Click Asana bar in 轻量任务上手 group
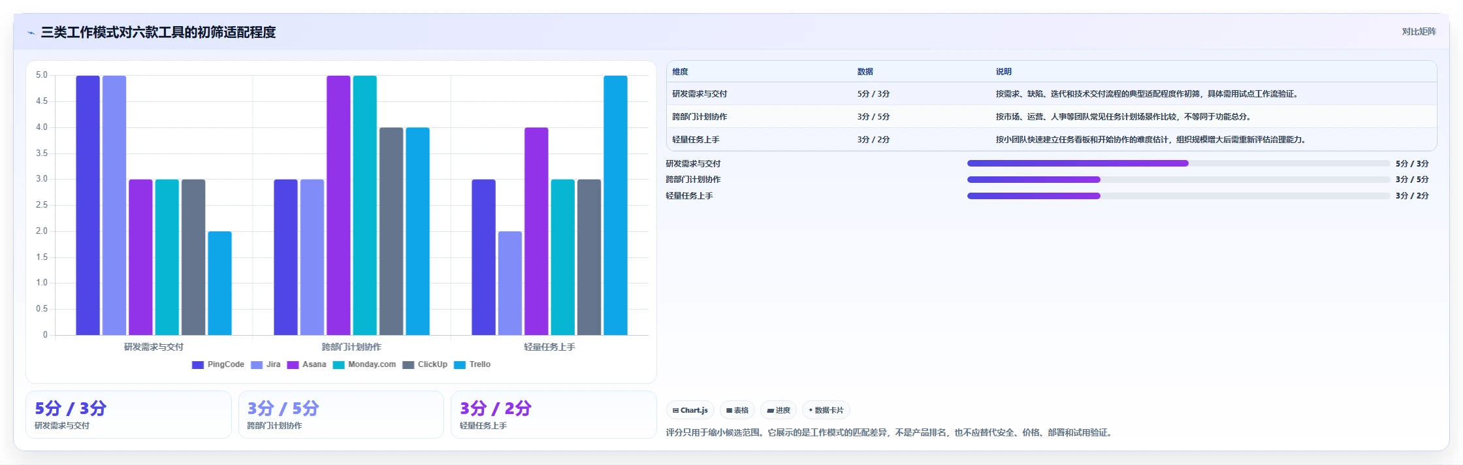The height and width of the screenshot is (465, 1463). tap(536, 231)
